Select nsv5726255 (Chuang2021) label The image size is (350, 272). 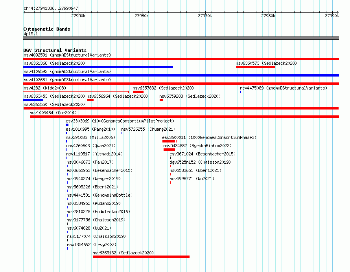[148, 129]
